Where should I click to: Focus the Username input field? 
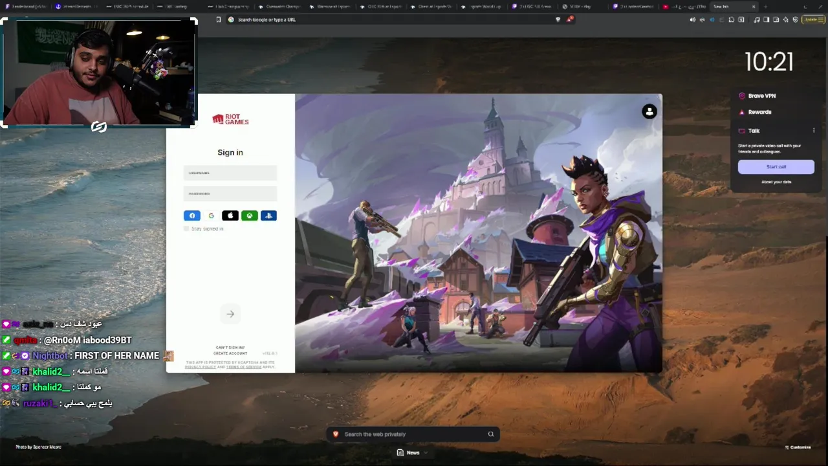[230, 173]
